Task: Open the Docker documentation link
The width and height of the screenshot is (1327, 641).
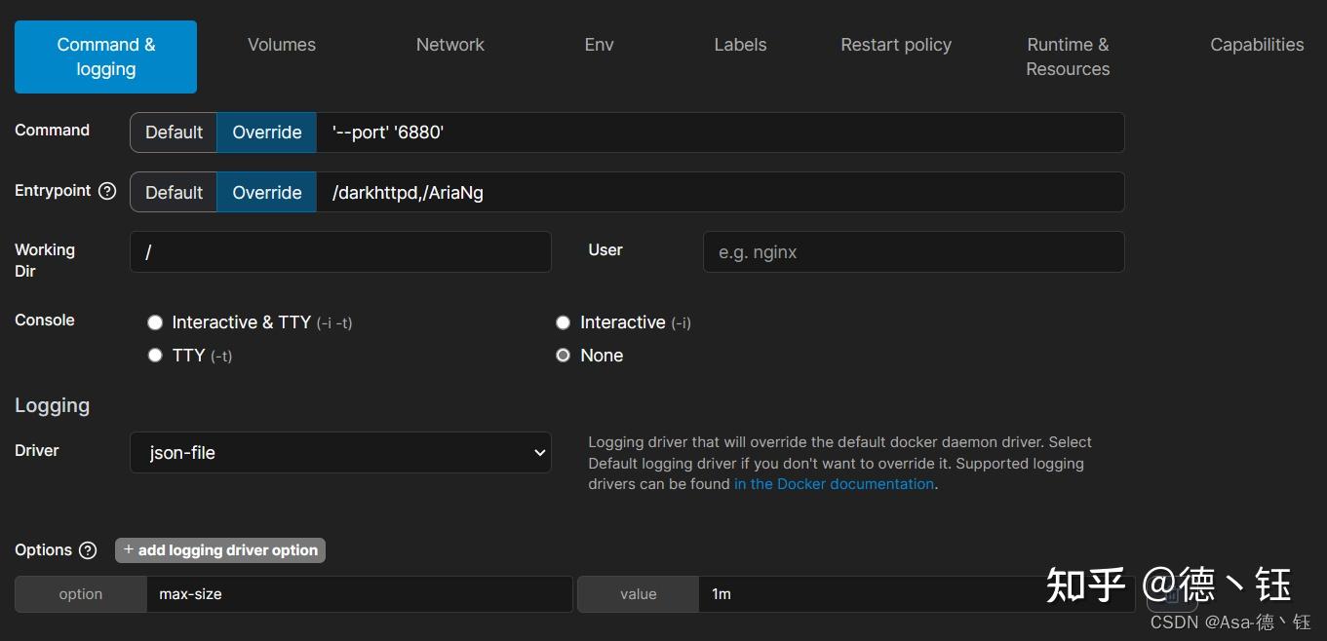Action: [x=834, y=484]
